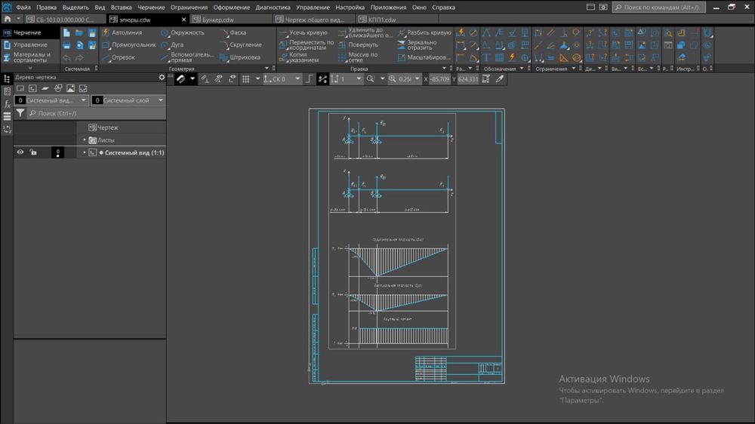Expand the Листы tree node
This screenshot has height=424, width=755.
coord(85,140)
